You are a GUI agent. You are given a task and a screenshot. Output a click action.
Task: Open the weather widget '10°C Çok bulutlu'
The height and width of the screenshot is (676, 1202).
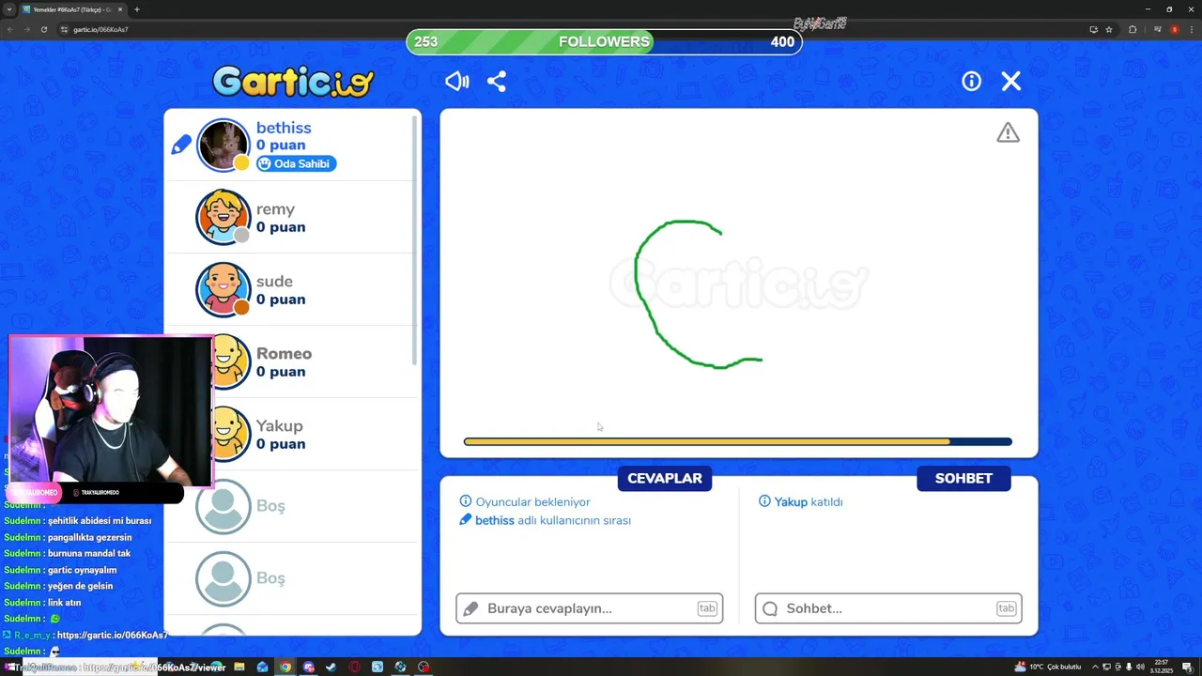(1048, 667)
